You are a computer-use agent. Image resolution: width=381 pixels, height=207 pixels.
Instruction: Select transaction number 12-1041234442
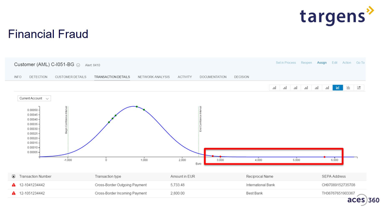(32, 185)
